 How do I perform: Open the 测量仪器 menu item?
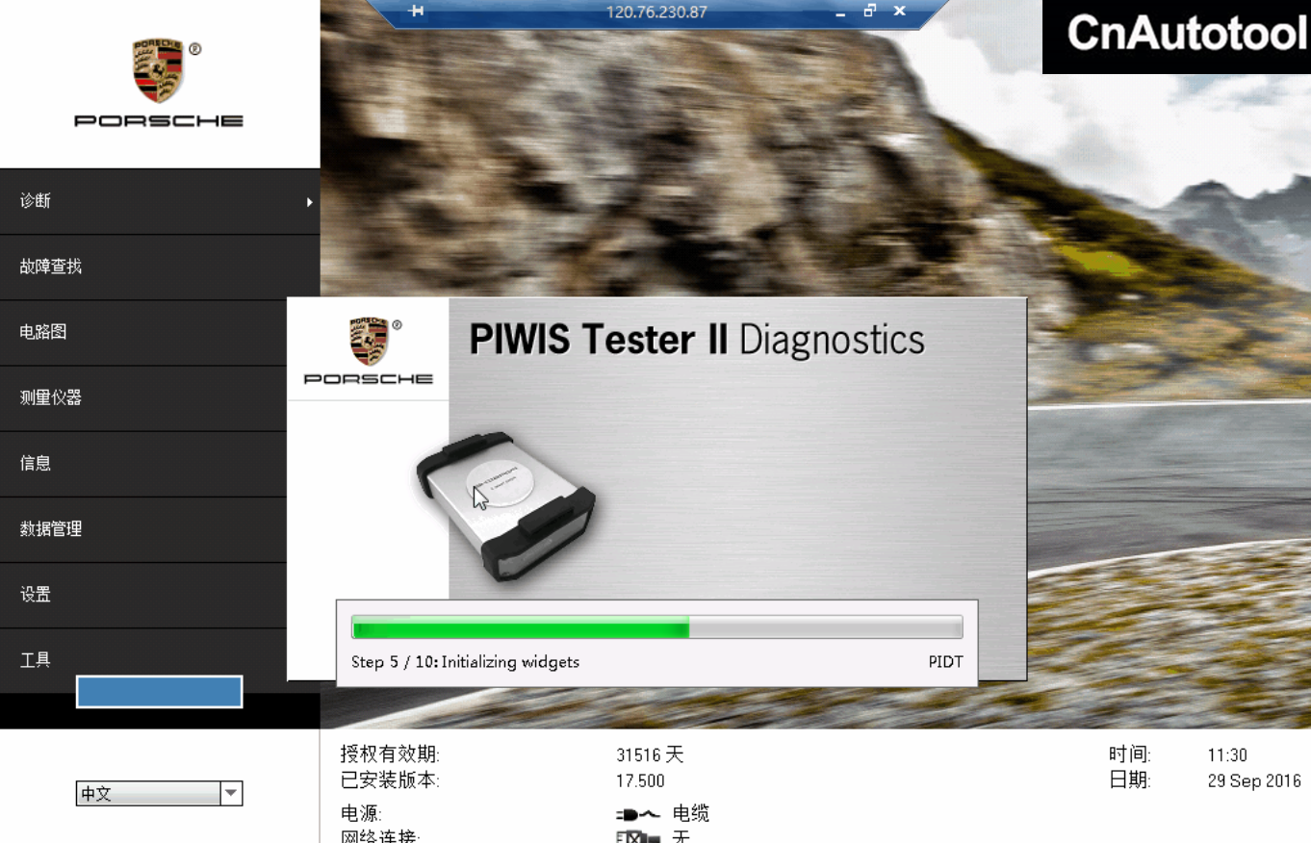(143, 397)
